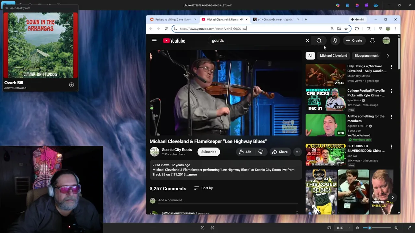The height and width of the screenshot is (233, 415).
Task: Click the Chrome address bar URL
Action: click(213, 29)
